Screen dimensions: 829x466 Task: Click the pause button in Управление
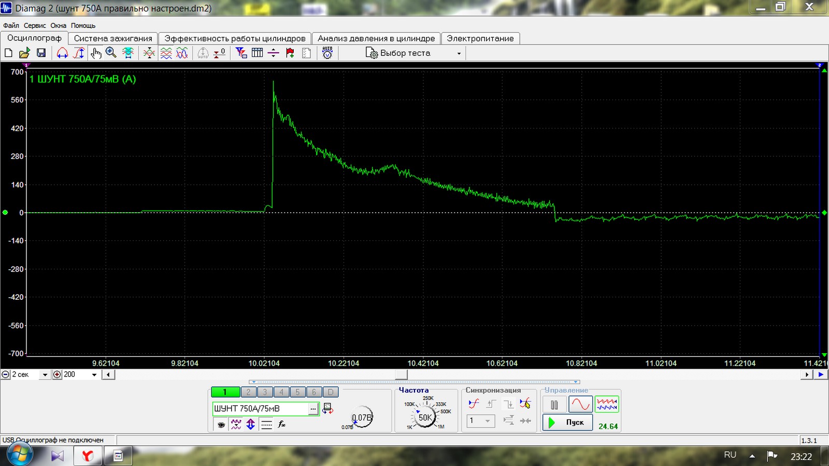click(554, 404)
